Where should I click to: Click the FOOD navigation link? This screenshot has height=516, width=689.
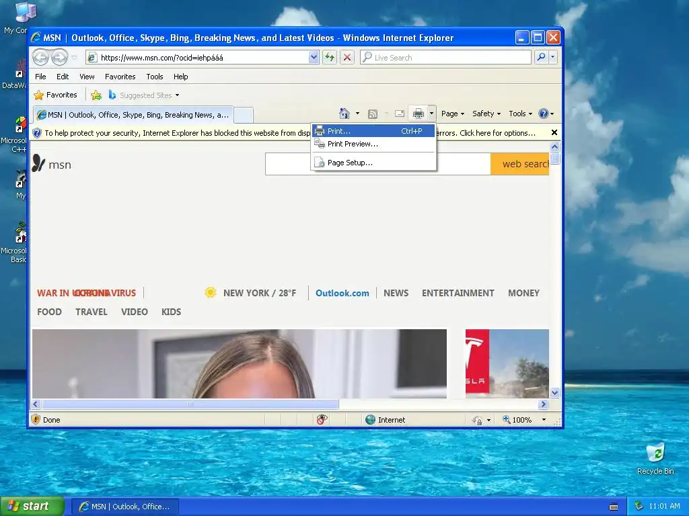(x=49, y=312)
